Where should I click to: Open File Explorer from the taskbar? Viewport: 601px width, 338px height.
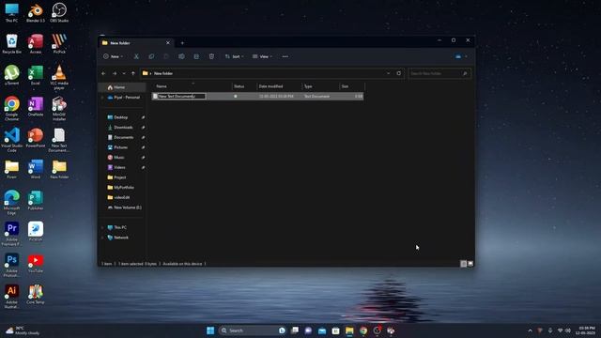pos(349,330)
